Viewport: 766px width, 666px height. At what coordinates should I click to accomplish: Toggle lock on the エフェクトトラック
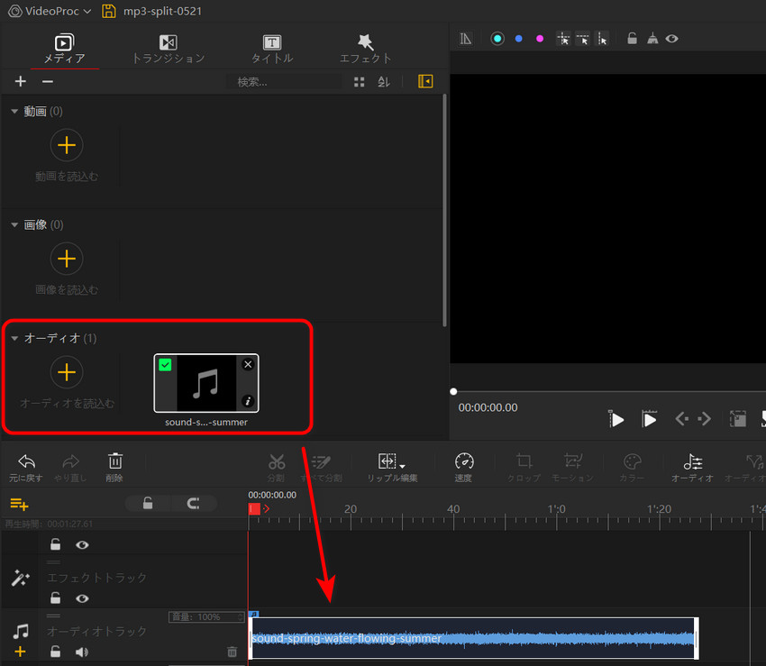(55, 598)
